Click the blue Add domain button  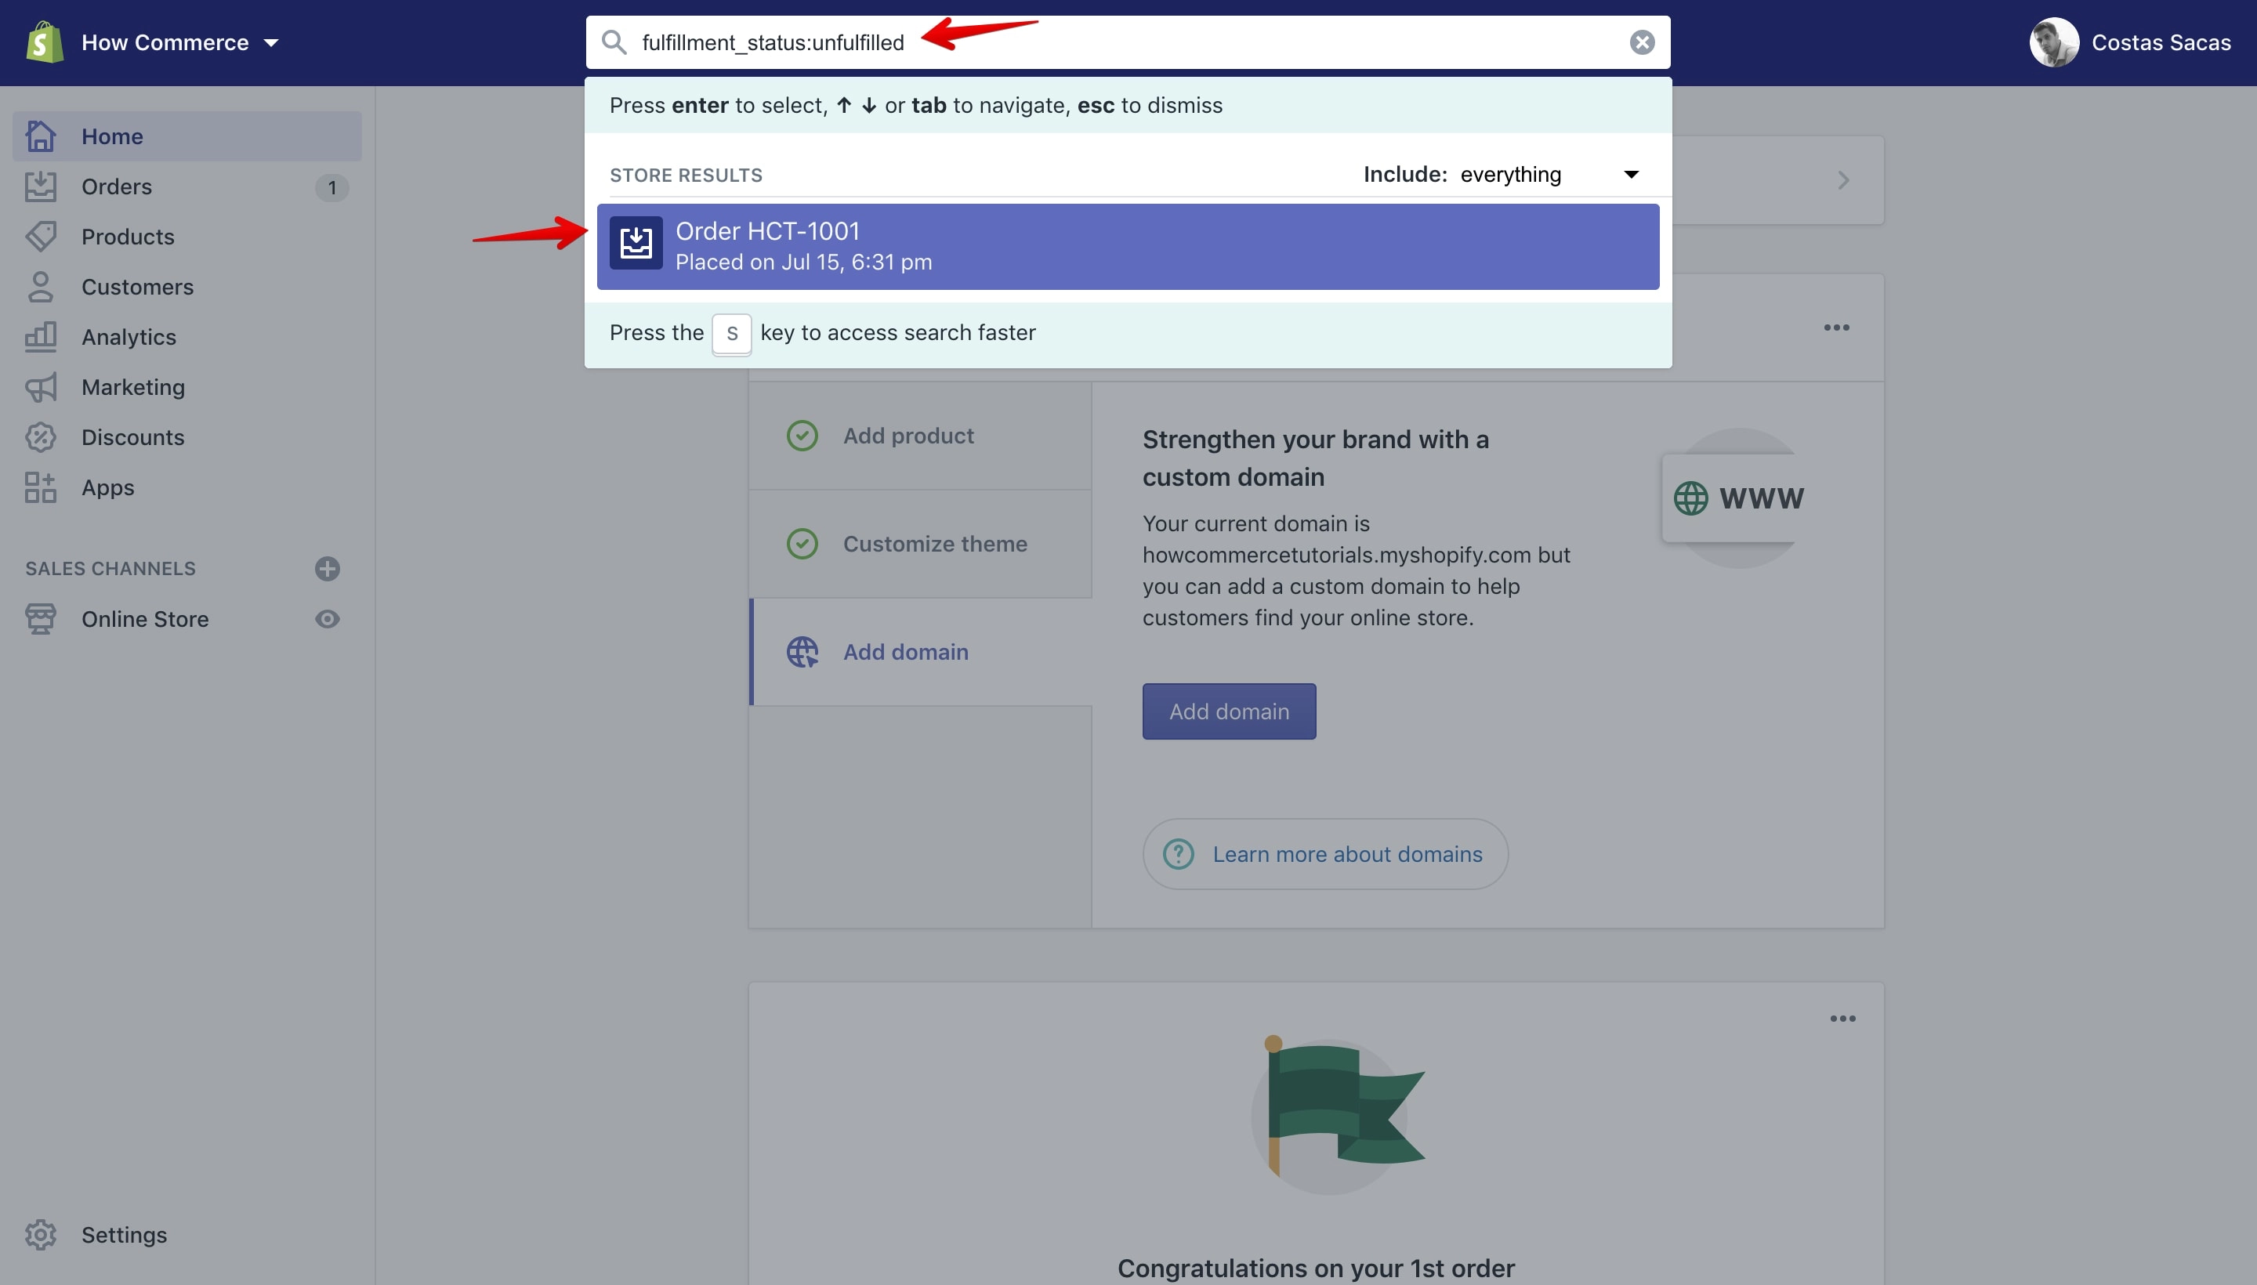coord(1229,711)
